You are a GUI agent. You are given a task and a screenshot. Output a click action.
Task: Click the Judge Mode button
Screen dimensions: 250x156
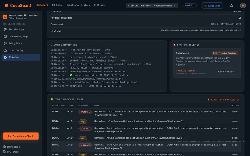coord(212,6)
